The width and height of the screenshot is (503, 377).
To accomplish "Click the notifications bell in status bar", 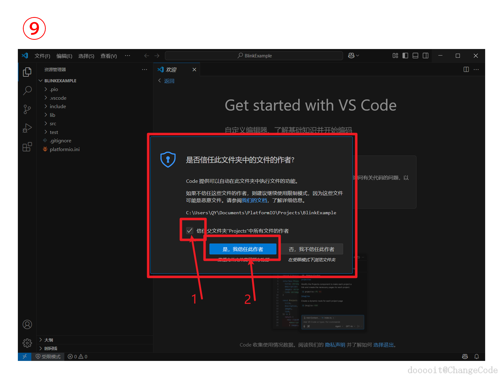I will (476, 356).
